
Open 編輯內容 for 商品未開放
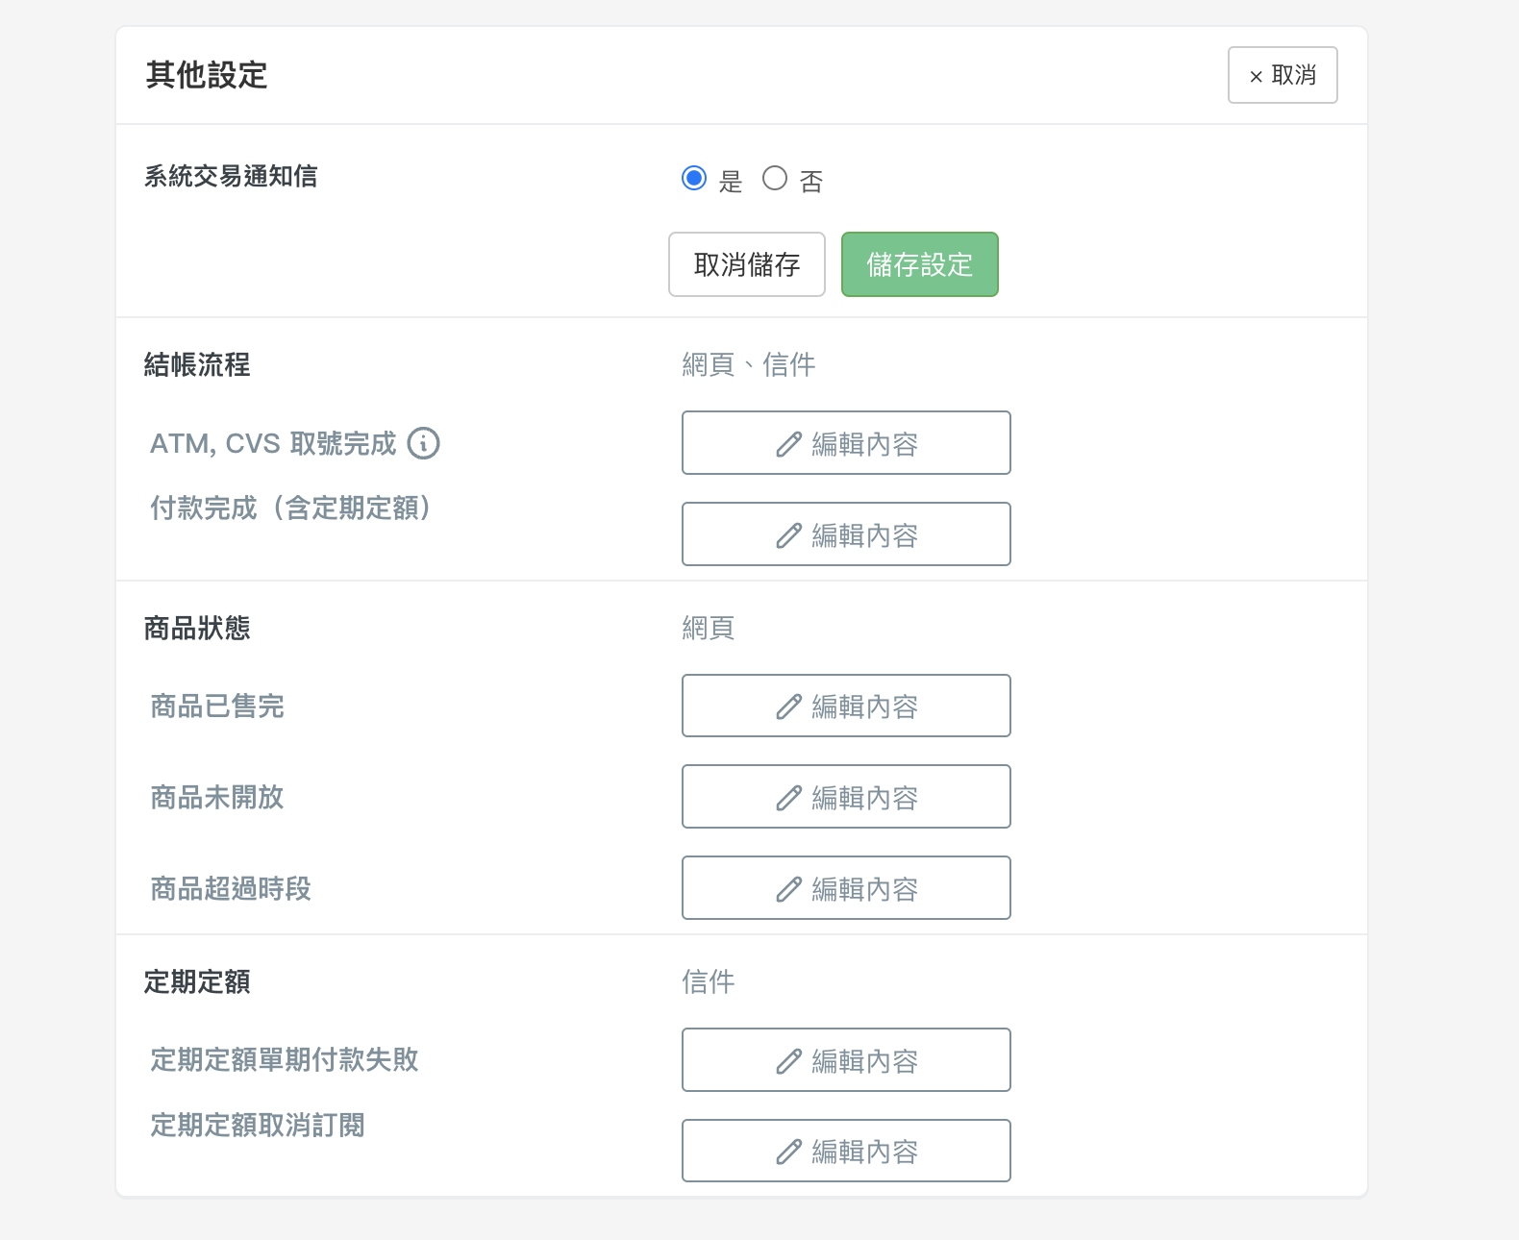tap(846, 797)
